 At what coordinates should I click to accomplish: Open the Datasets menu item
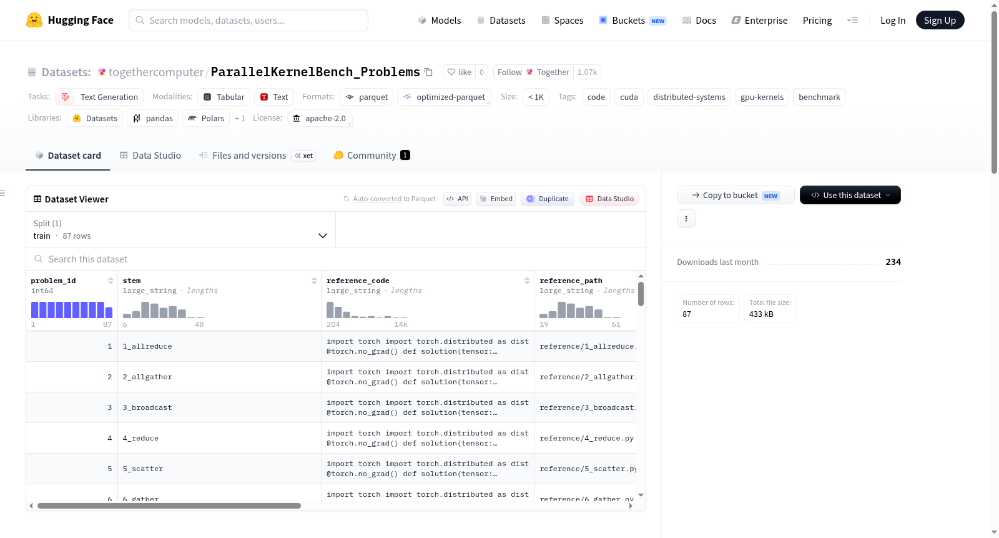click(x=501, y=20)
